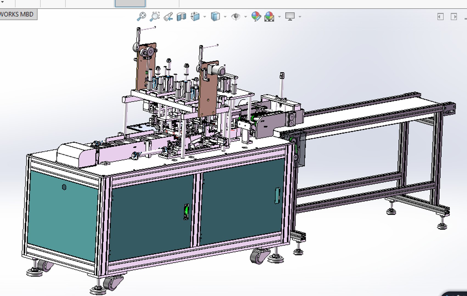Viewport: 467px width, 296px height.
Task: Click the highlighted tab at the top
Action: [130, 4]
